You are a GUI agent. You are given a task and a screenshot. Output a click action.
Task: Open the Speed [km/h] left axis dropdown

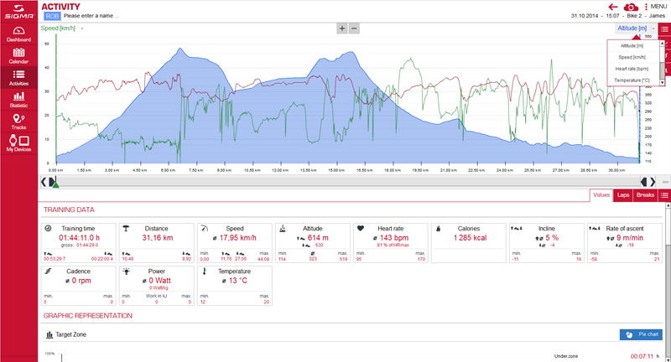click(x=62, y=28)
